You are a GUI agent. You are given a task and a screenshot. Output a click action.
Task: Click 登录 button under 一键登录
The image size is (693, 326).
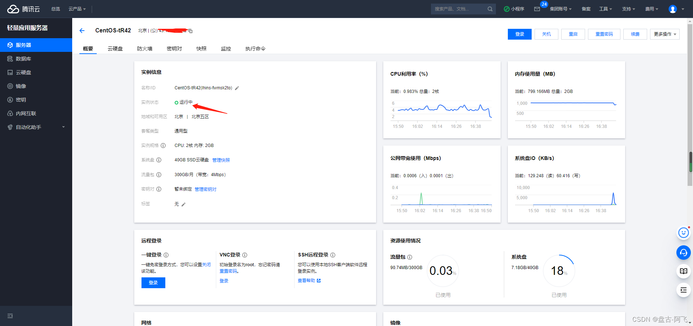(153, 283)
